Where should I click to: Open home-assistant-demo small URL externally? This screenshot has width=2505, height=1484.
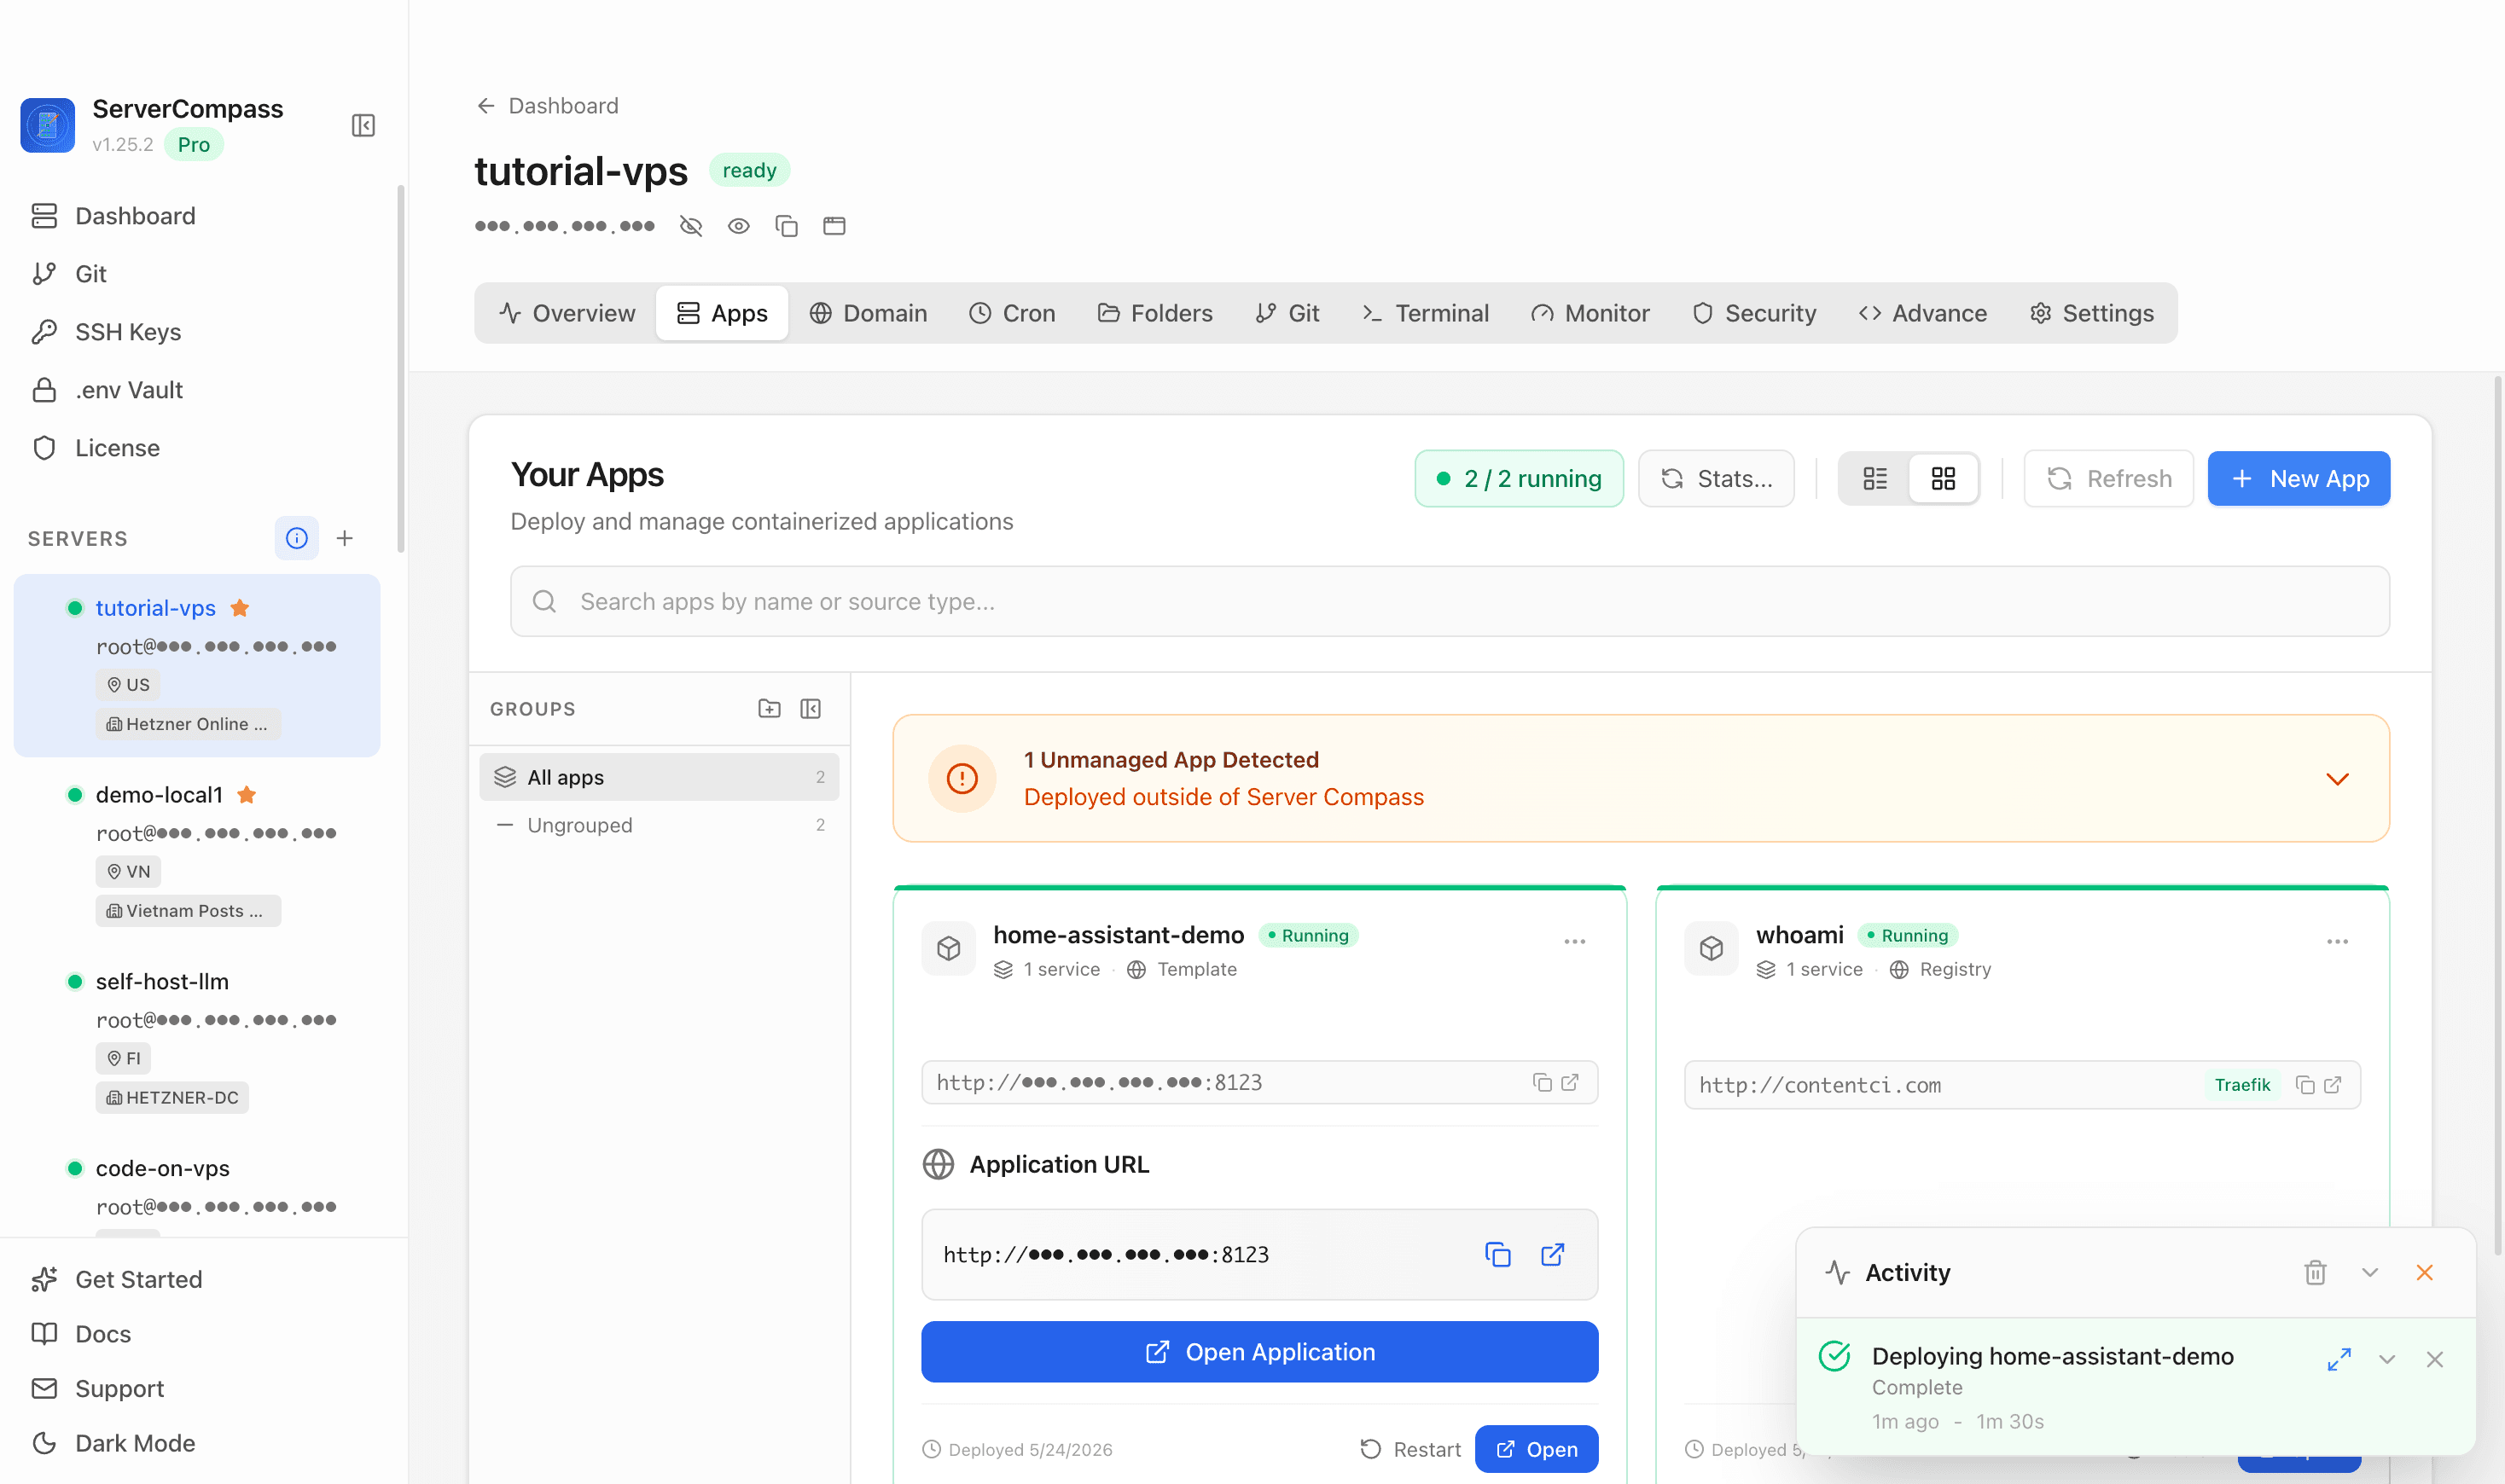click(x=1570, y=1082)
